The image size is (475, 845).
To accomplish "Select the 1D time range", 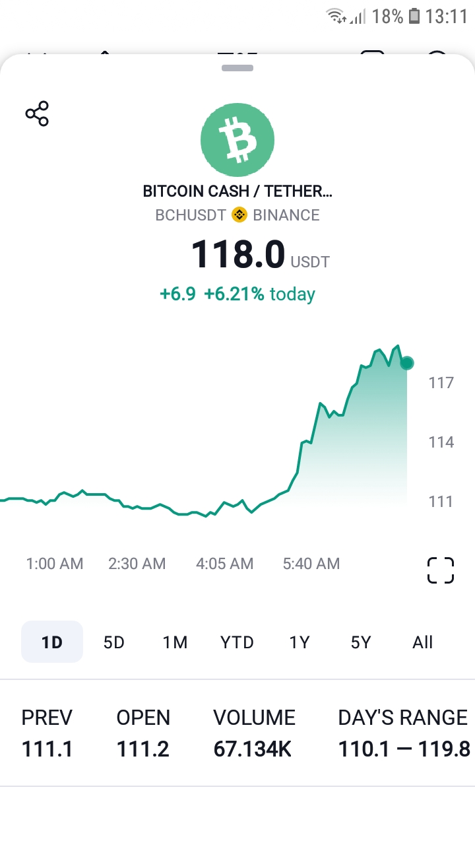I will coord(52,642).
